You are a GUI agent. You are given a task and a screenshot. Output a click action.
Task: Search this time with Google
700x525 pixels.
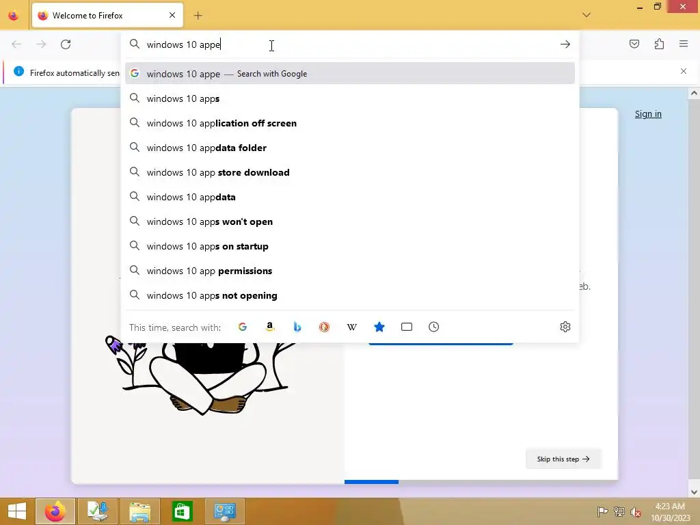243,327
